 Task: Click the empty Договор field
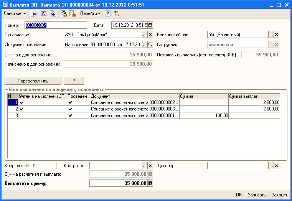click(x=238, y=166)
